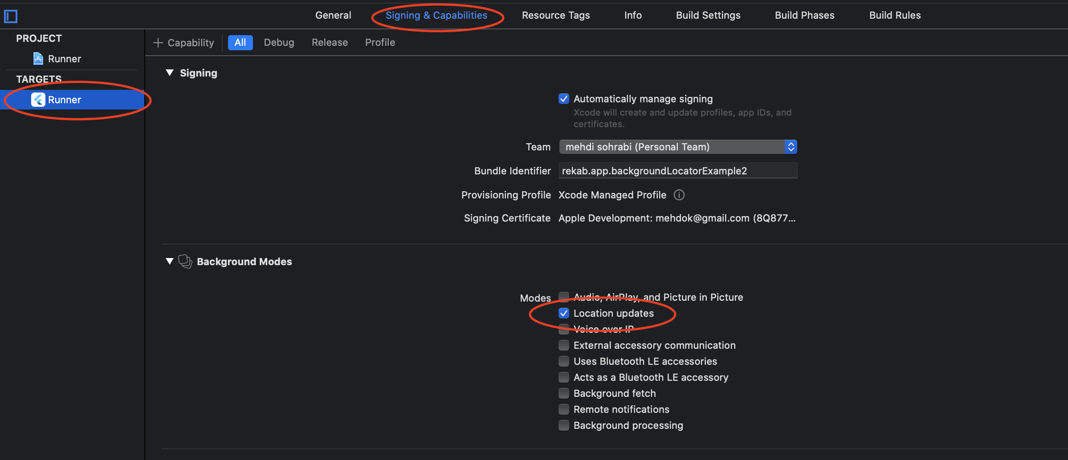Uncheck the Location updates mode
The height and width of the screenshot is (460, 1068).
tap(564, 313)
